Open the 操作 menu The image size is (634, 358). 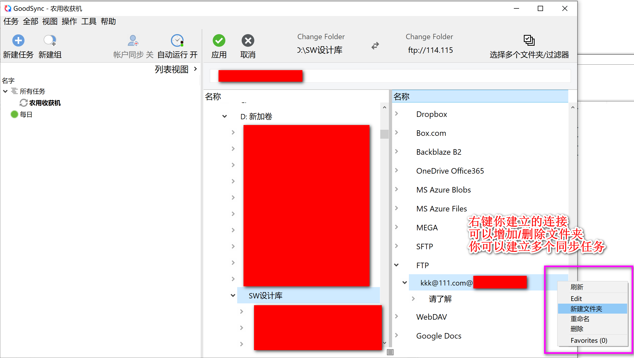click(x=69, y=21)
